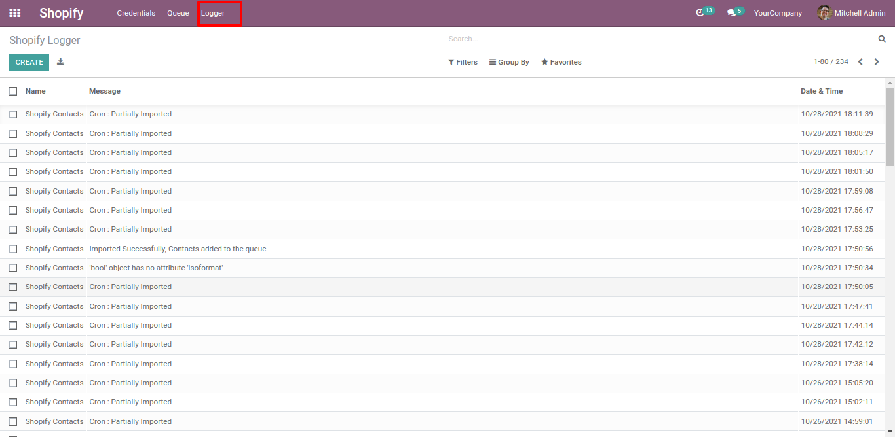Screen dimensions: 895x437
Task: Click the Shopify app title
Action: (61, 13)
